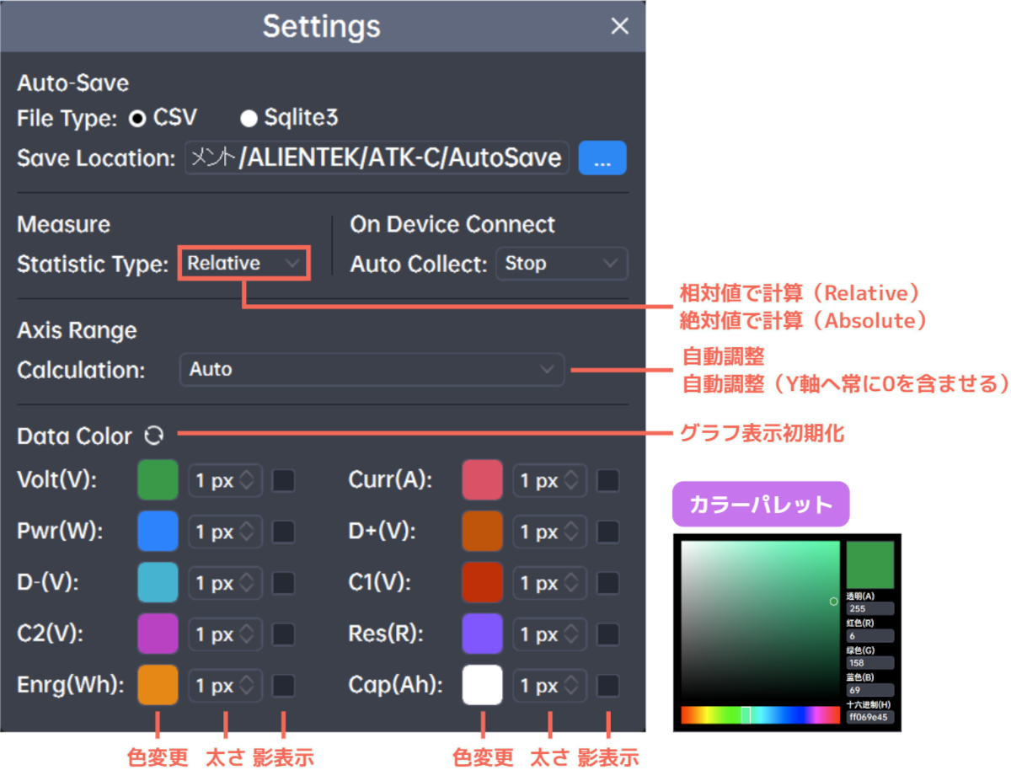Change the Enrg(Wh) color swatch

(x=158, y=685)
